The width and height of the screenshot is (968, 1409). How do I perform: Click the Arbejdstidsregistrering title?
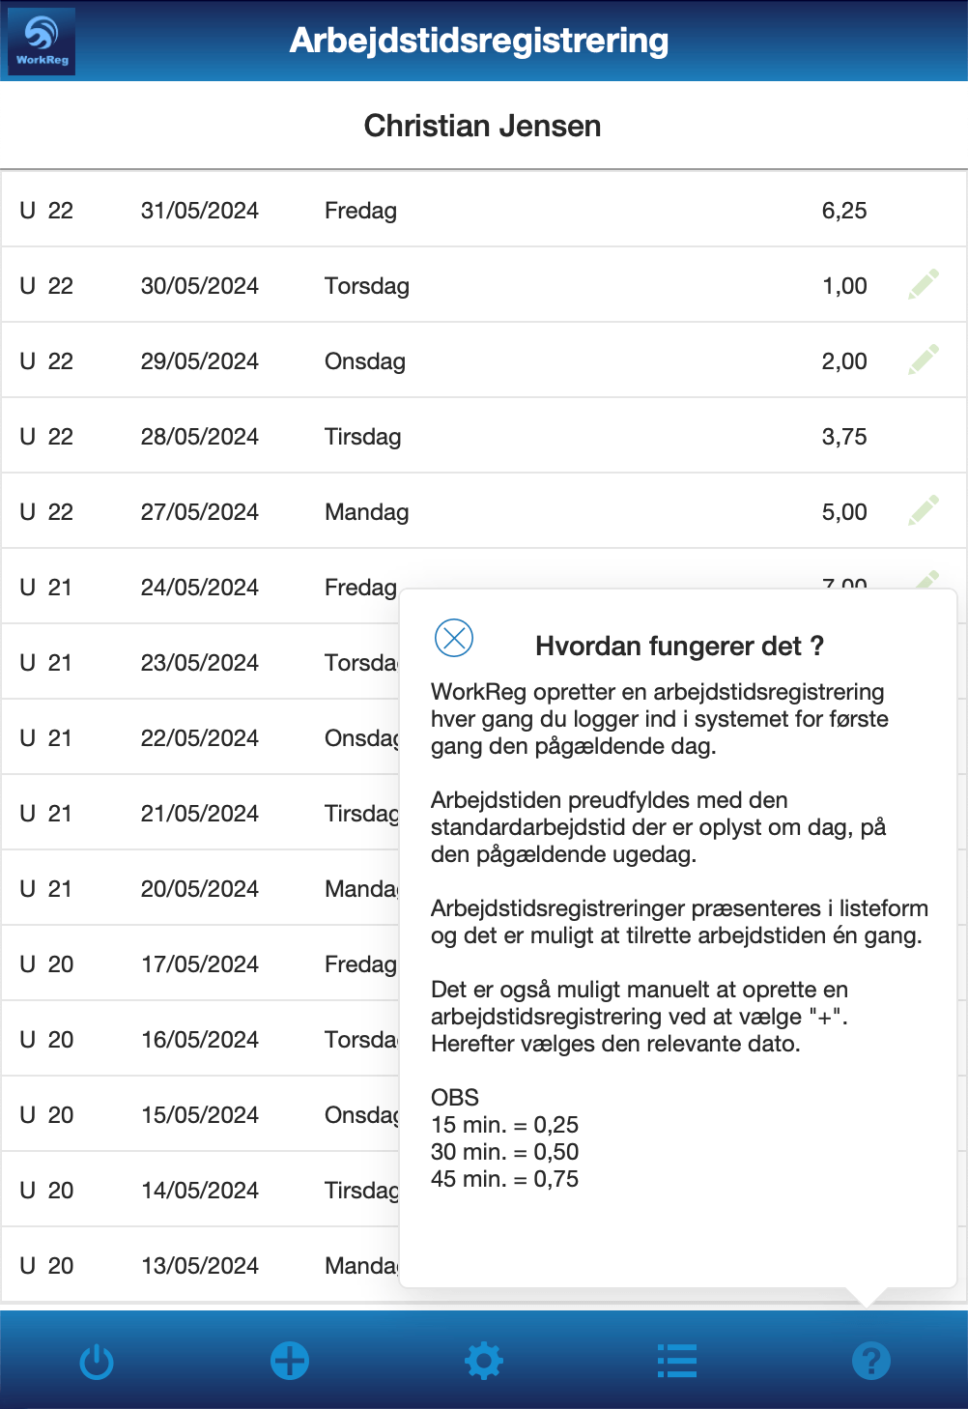pyautogui.click(x=479, y=41)
